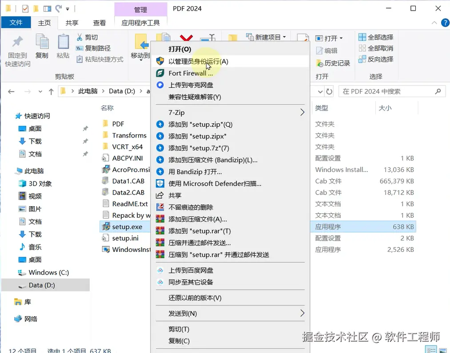Select traceless delete icon entry
450x353 pixels.
click(x=160, y=207)
